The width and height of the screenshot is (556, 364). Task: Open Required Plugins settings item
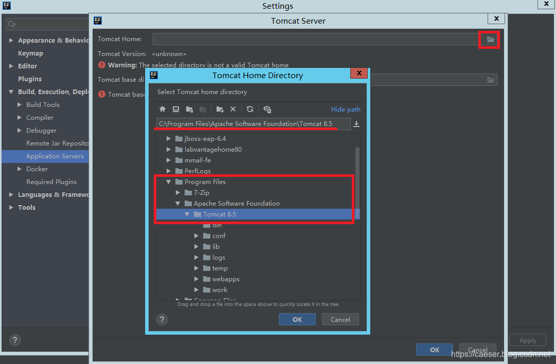51,182
